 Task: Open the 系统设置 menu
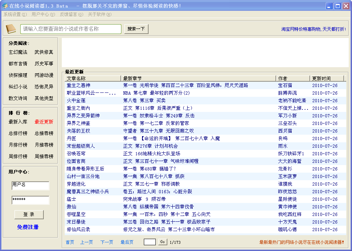15,14
